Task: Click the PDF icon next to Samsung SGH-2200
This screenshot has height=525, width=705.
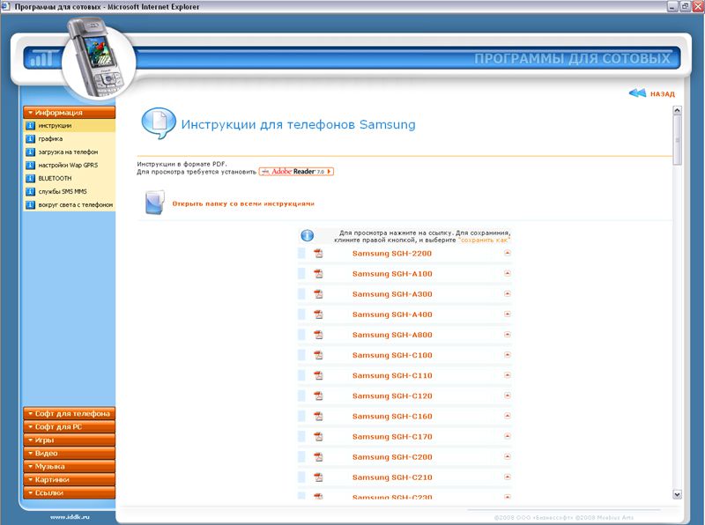Action: pos(319,254)
